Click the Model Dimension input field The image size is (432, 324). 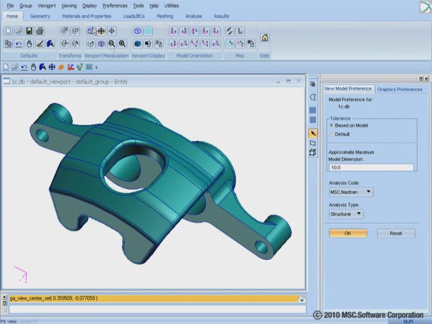pyautogui.click(x=371, y=167)
